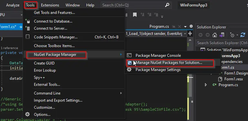The height and width of the screenshot is (121, 248).
Task: Click the Search (Ctrl+Q) box
Action: pyautogui.click(x=136, y=5)
